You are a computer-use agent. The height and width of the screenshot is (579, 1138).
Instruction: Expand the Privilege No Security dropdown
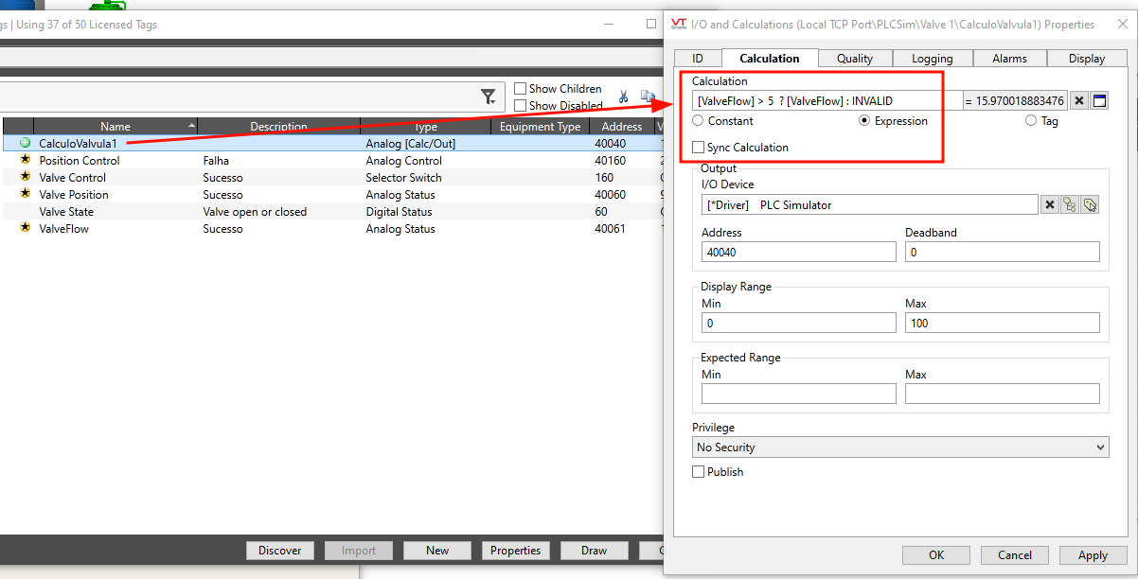[900, 447]
